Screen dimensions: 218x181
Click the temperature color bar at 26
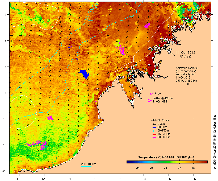tap(165, 162)
